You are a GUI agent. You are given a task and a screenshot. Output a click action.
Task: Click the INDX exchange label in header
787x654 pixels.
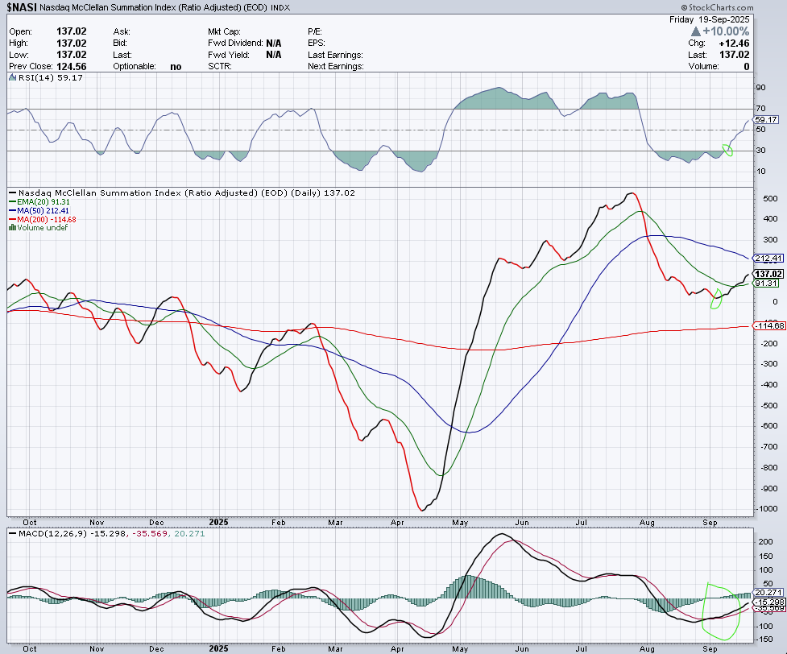point(280,7)
